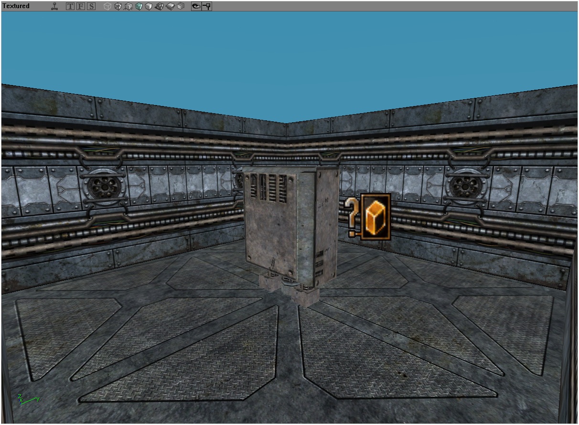Click the cube-on-stand render mode icon
This screenshot has height=425, width=579.
128,7
